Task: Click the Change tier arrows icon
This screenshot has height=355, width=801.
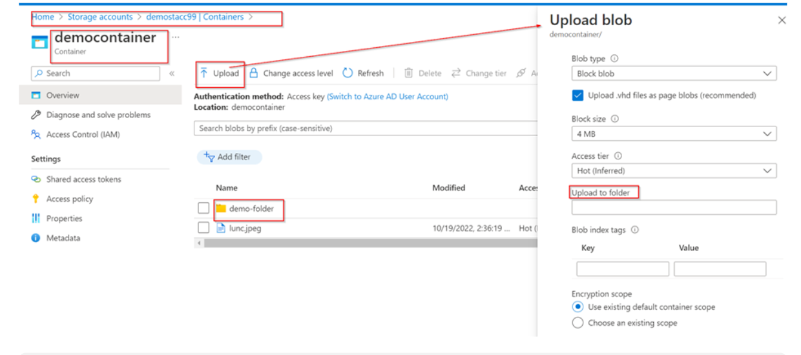Action: point(456,73)
